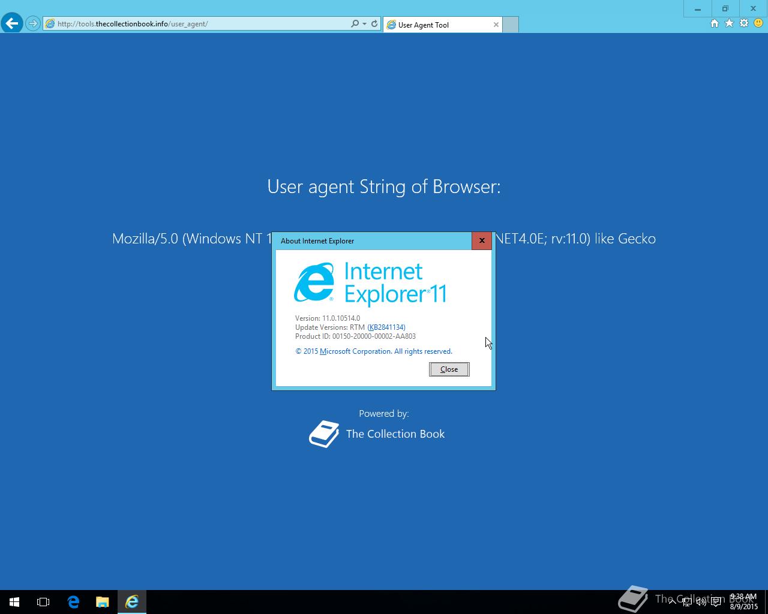Click the network tray icon
This screenshot has width=768, height=614.
coord(687,602)
